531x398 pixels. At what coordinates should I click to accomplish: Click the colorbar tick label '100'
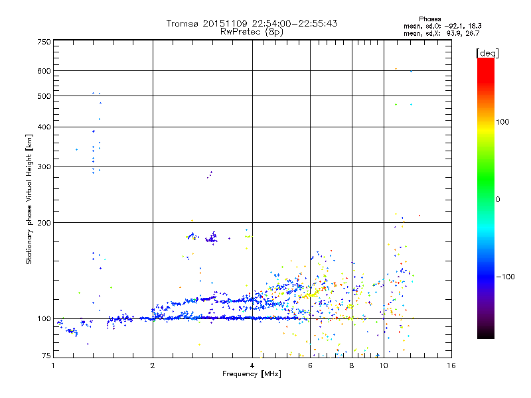[x=502, y=122]
